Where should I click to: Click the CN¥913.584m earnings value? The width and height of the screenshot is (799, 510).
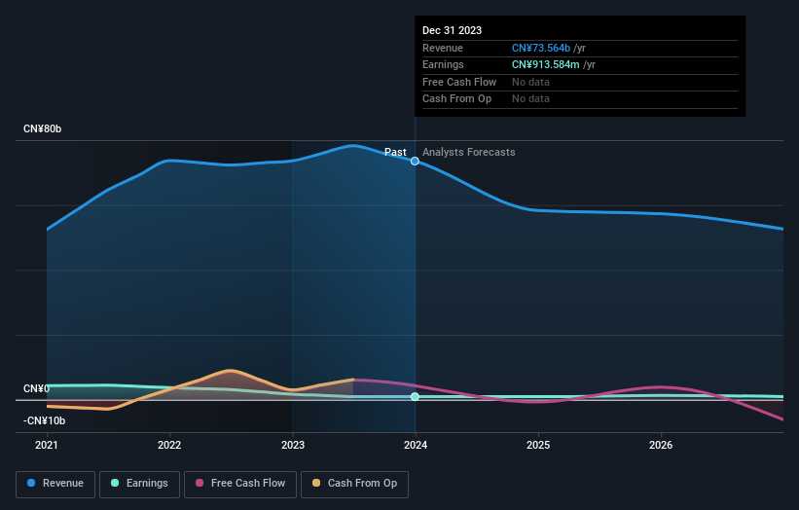pos(545,64)
